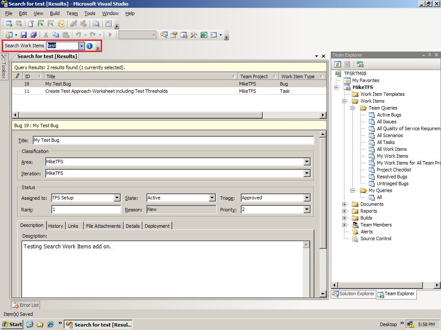Click the New Query icon in the work item toolbar
Image resolution: width=441 pixels, height=330 pixels.
pyautogui.click(x=9, y=24)
